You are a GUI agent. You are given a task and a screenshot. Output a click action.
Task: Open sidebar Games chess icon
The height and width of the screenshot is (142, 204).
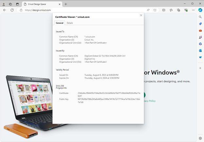pyautogui.click(x=200, y=37)
